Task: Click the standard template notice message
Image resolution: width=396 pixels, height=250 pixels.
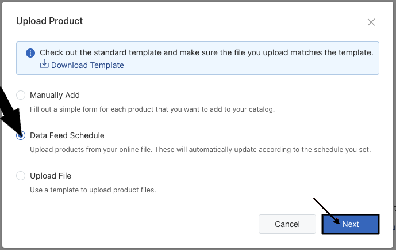Action: [x=207, y=52]
